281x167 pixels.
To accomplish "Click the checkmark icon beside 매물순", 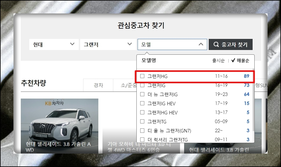I will (x=233, y=60).
